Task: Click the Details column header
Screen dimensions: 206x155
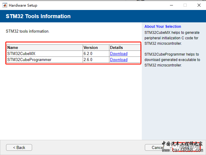Action: 125,47
